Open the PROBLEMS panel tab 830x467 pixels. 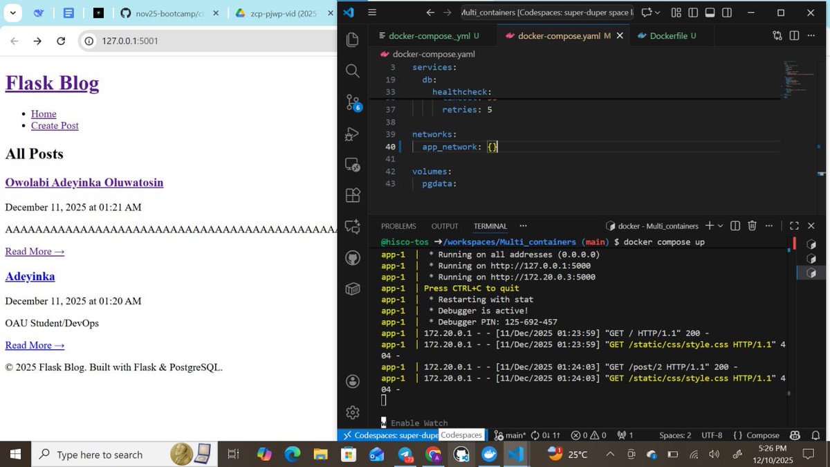click(398, 226)
